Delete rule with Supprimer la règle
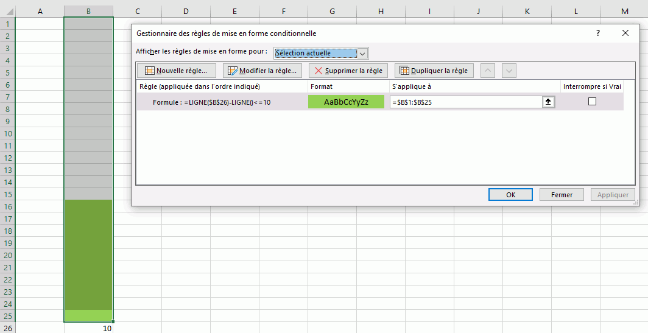Image resolution: width=648 pixels, height=333 pixels. [348, 71]
